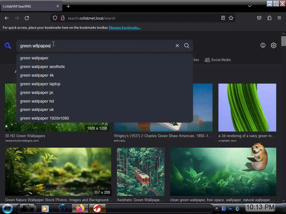Select suggestion 'green wallpaper hd'

104,101
